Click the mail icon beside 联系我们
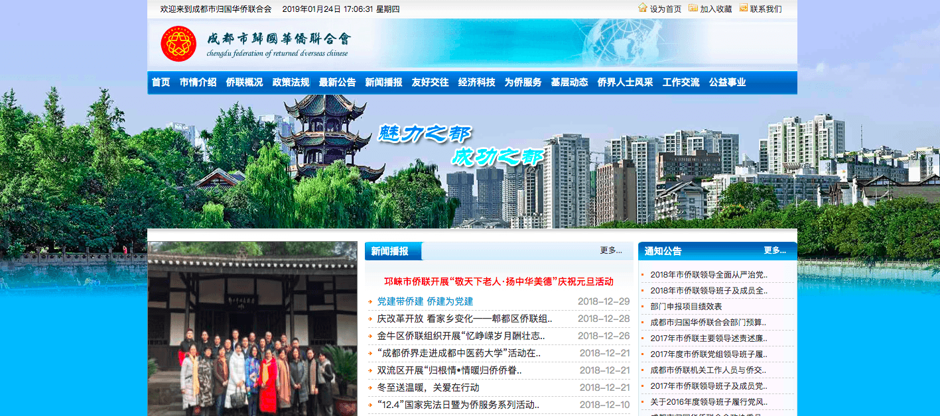Viewport: 940px width, 416px height. point(743,8)
